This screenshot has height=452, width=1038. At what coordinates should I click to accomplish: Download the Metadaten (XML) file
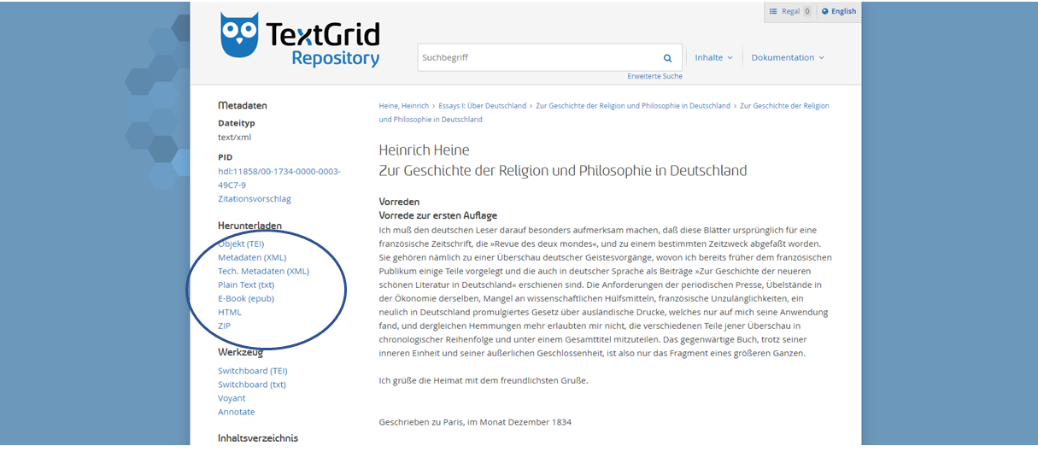252,258
